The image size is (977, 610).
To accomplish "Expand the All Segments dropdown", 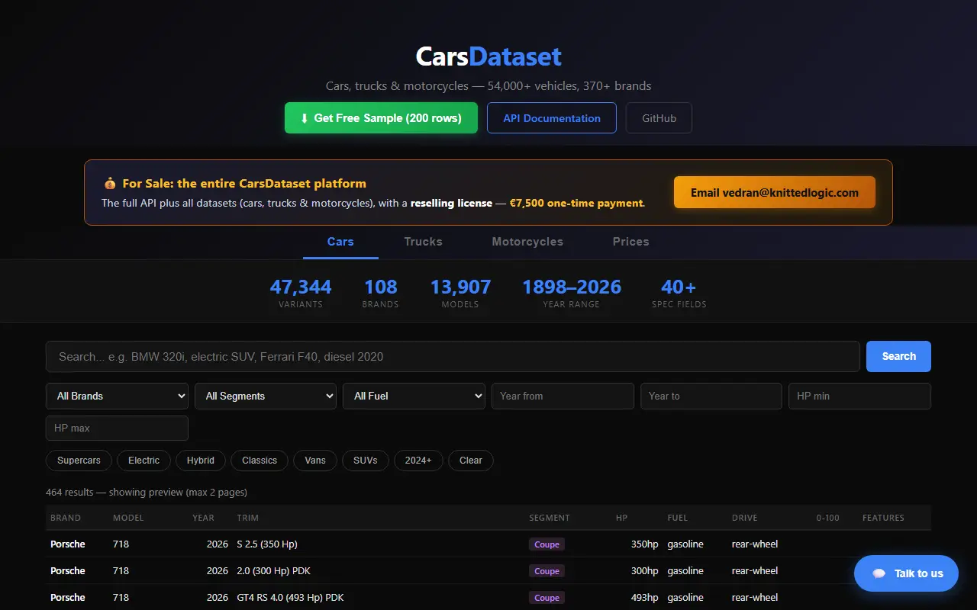I will click(x=266, y=396).
